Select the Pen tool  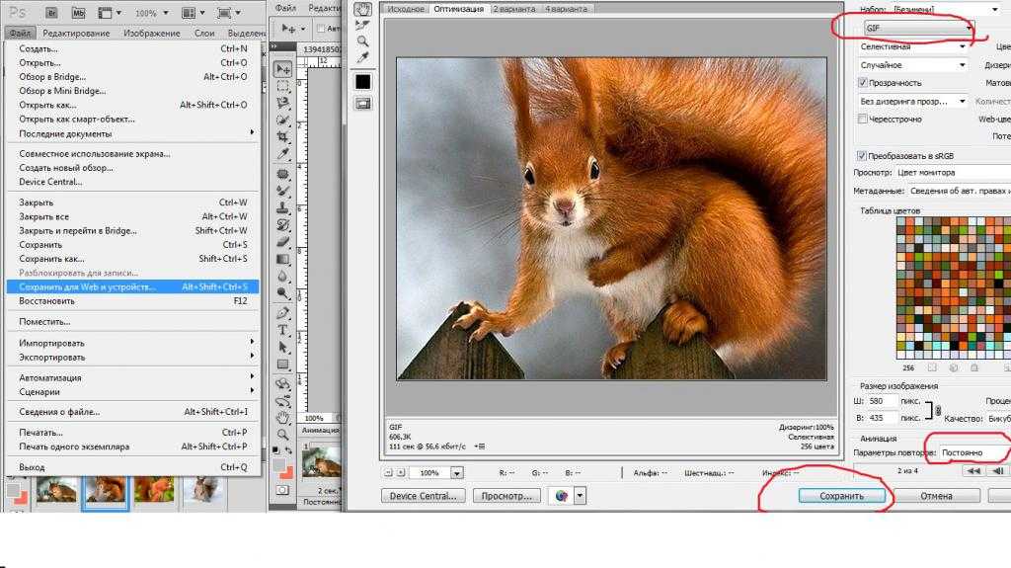click(x=283, y=313)
